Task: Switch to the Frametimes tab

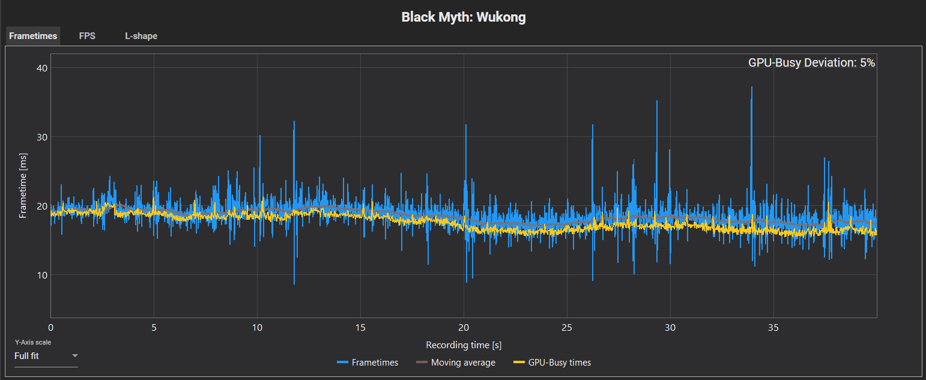Action: 33,36
